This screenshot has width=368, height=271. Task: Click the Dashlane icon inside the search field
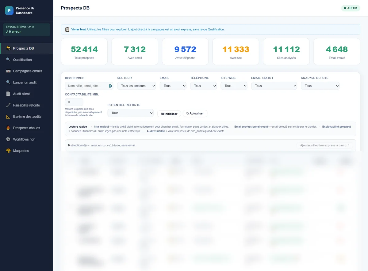(110, 86)
